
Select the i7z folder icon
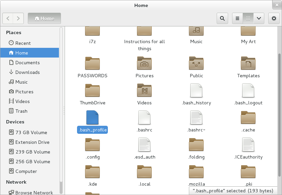92,31
